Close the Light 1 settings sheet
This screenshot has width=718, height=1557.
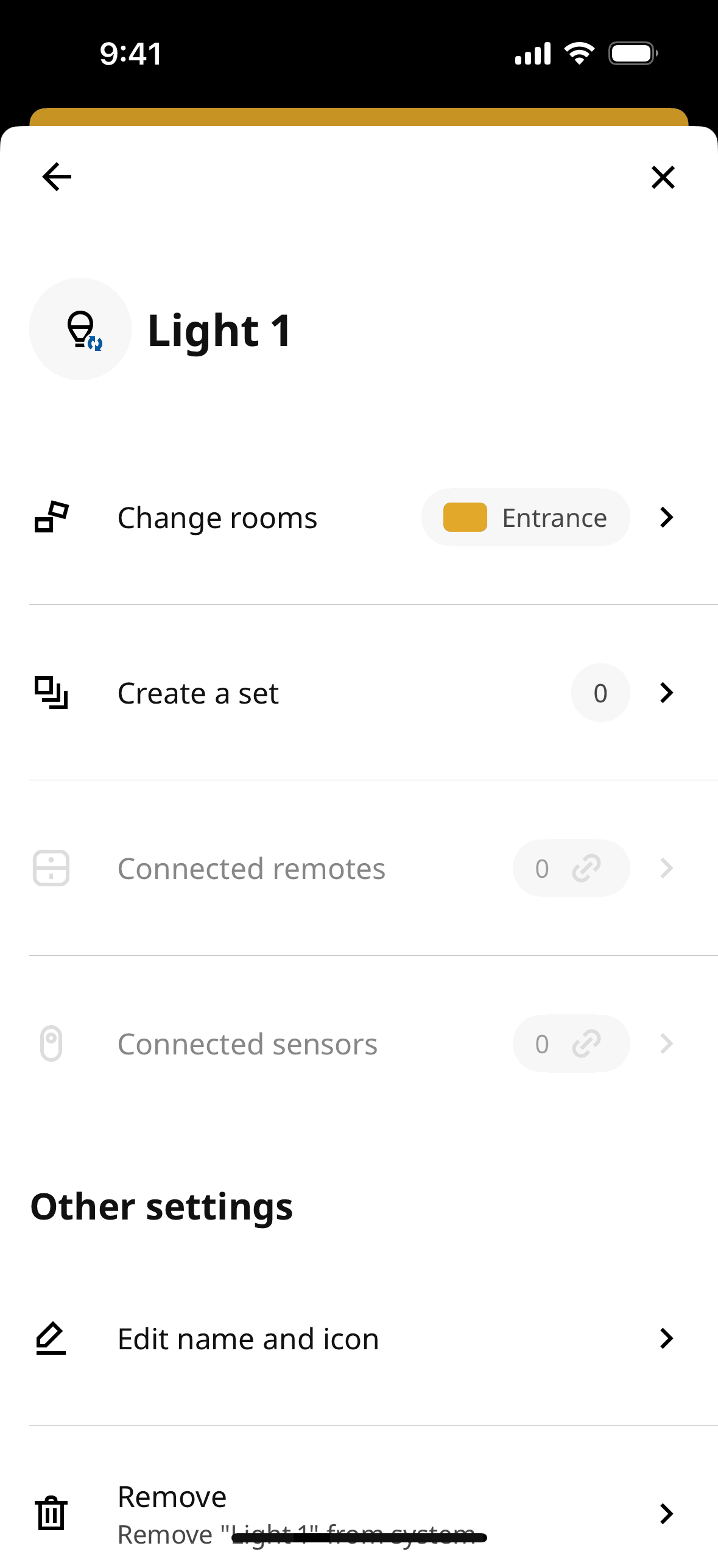[x=663, y=177]
